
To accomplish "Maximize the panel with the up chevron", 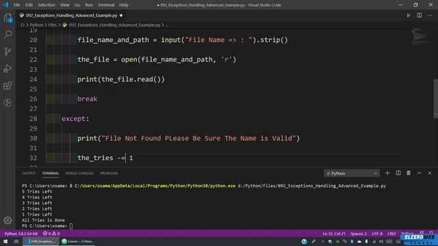I will pyautogui.click(x=420, y=173).
